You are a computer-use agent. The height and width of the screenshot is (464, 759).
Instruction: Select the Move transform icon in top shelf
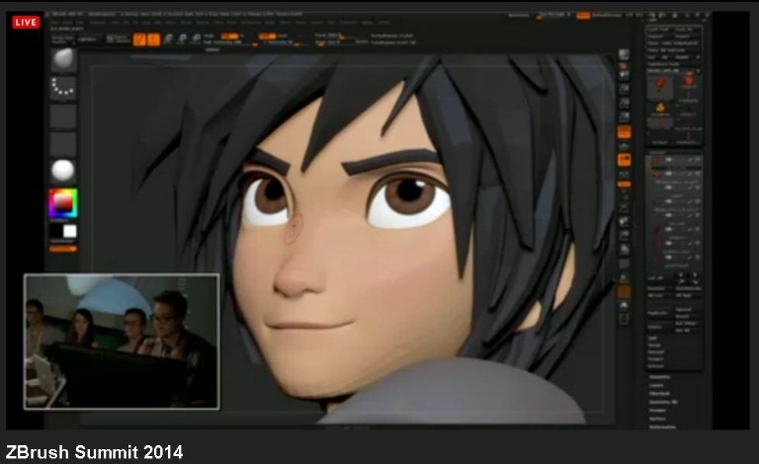[x=168, y=39]
